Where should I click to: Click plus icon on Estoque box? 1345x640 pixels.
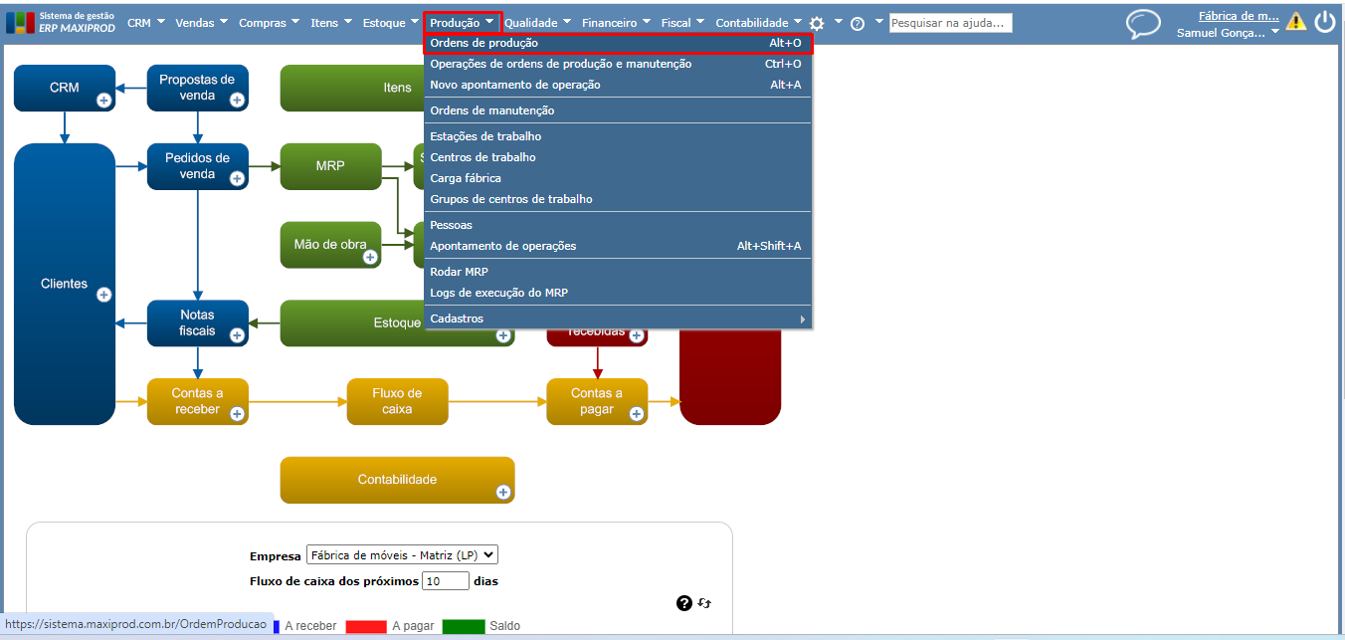[x=503, y=336]
